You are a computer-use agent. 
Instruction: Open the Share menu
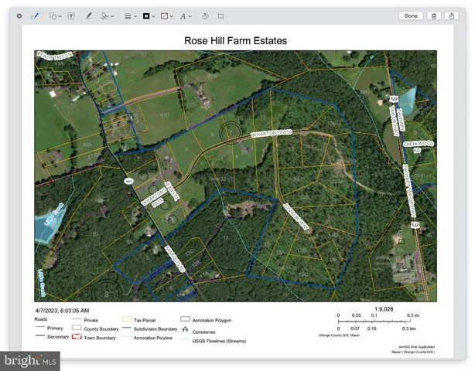point(452,15)
